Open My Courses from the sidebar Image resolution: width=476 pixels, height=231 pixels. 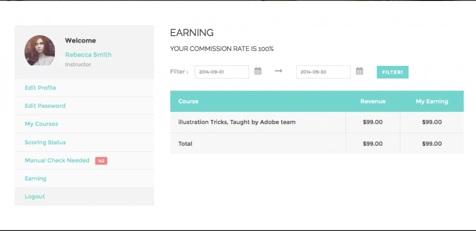(41, 124)
